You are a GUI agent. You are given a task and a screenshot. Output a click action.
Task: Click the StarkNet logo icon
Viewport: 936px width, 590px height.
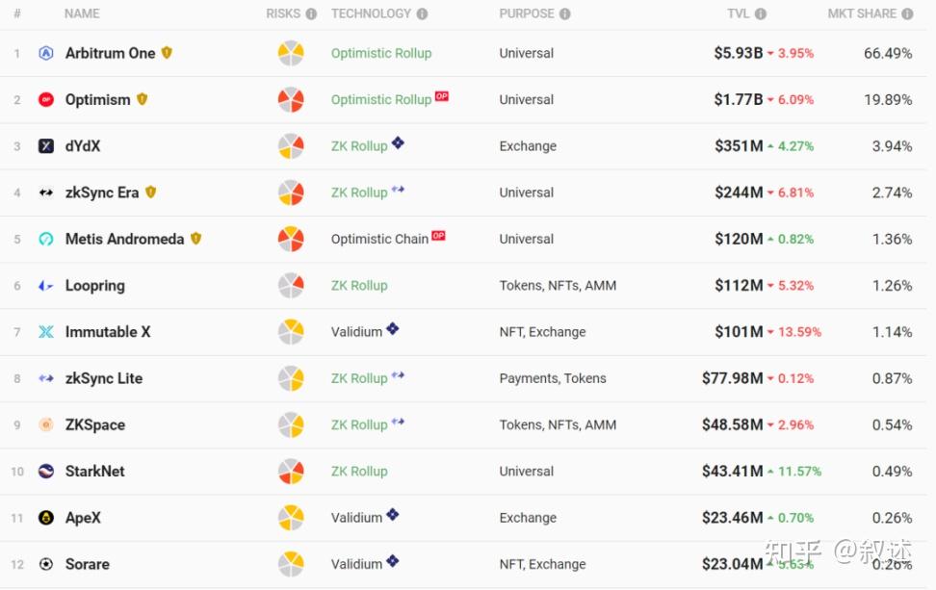(x=46, y=472)
